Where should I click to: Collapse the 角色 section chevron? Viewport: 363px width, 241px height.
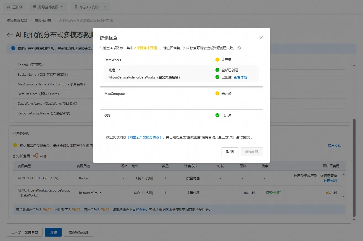tap(119, 70)
